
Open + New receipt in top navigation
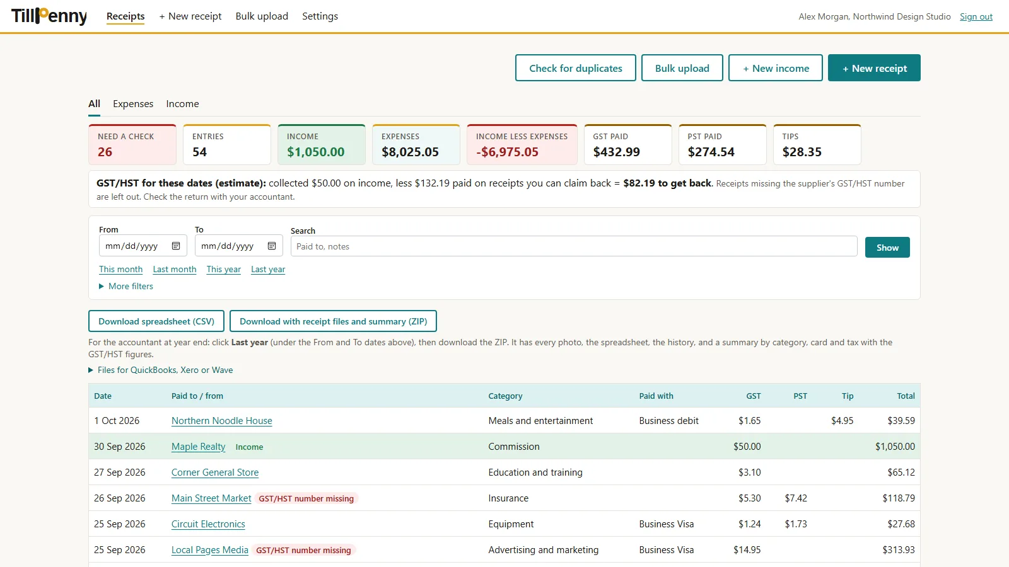click(x=190, y=16)
